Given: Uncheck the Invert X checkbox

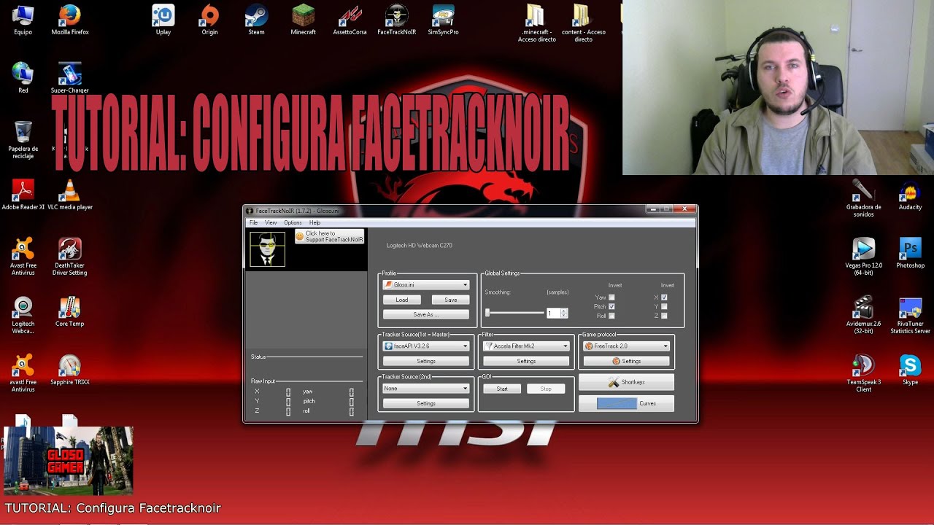Looking at the screenshot, I should tap(664, 297).
